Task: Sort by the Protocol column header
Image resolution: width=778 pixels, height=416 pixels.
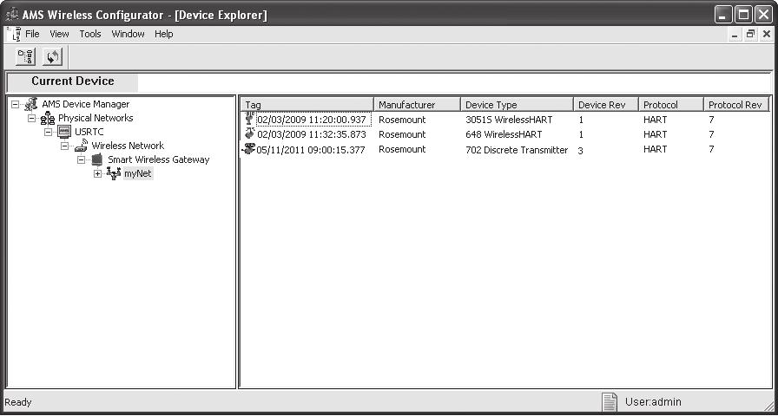Action: pos(671,105)
